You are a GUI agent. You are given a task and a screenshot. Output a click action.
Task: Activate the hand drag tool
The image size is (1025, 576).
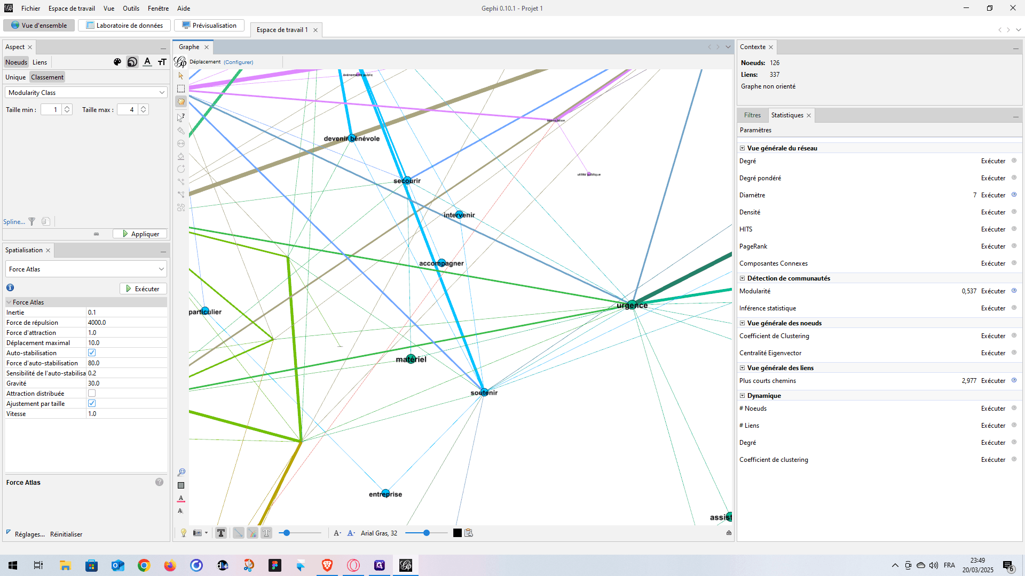(x=181, y=101)
